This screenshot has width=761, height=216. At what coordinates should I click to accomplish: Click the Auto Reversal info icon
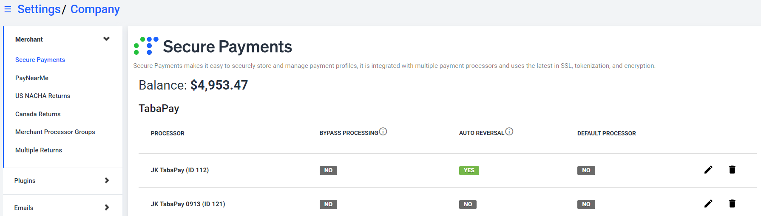pos(509,132)
